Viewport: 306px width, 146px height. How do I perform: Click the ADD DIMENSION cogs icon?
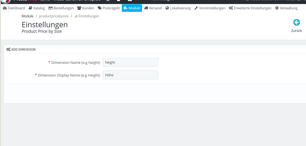(x=8, y=49)
